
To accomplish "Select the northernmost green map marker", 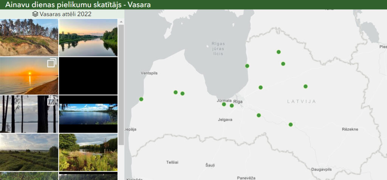I will tap(279, 52).
